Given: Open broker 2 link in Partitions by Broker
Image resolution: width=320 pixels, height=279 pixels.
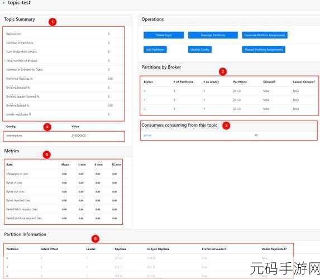Looking at the screenshot, I should pos(145,109).
